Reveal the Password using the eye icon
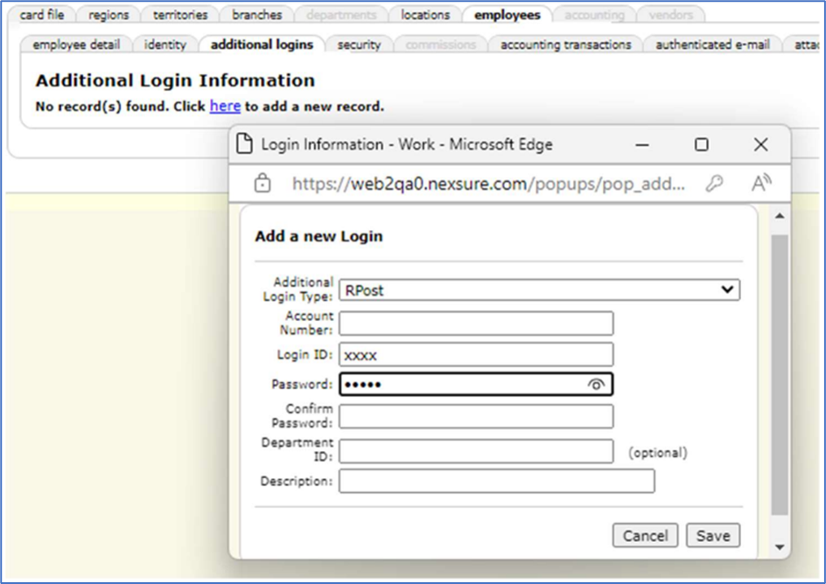The height and width of the screenshot is (584, 826). coord(597,384)
